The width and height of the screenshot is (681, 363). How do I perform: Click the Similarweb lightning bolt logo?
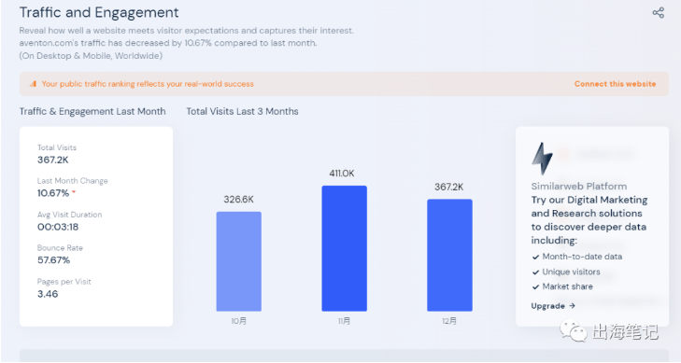click(x=542, y=159)
